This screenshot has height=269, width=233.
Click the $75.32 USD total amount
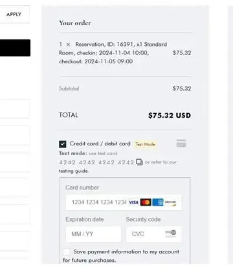coord(170,115)
